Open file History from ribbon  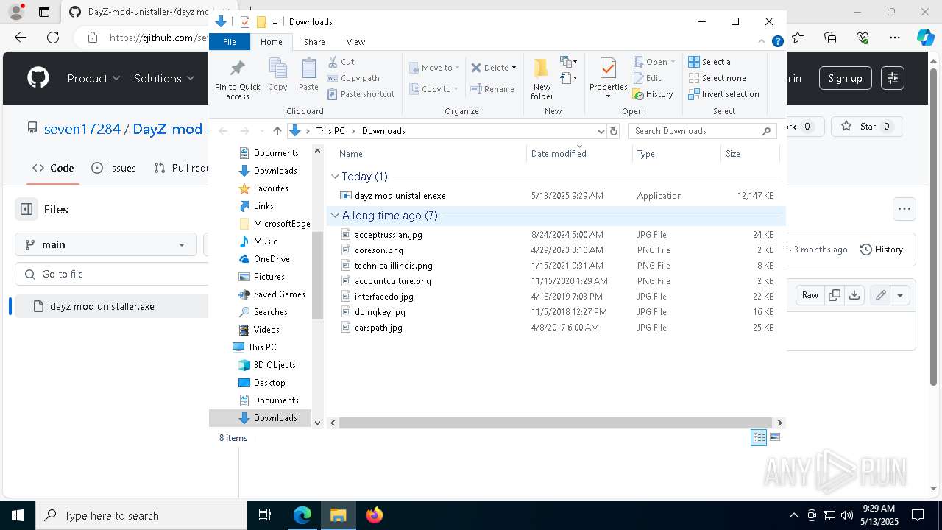point(654,94)
